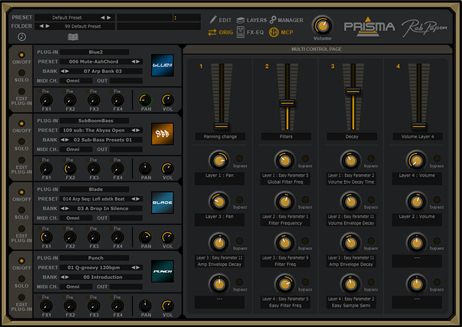Screen dimensions: 462x327
Task: Open bank list 03 A Drop In Silence
Action: (103, 208)
